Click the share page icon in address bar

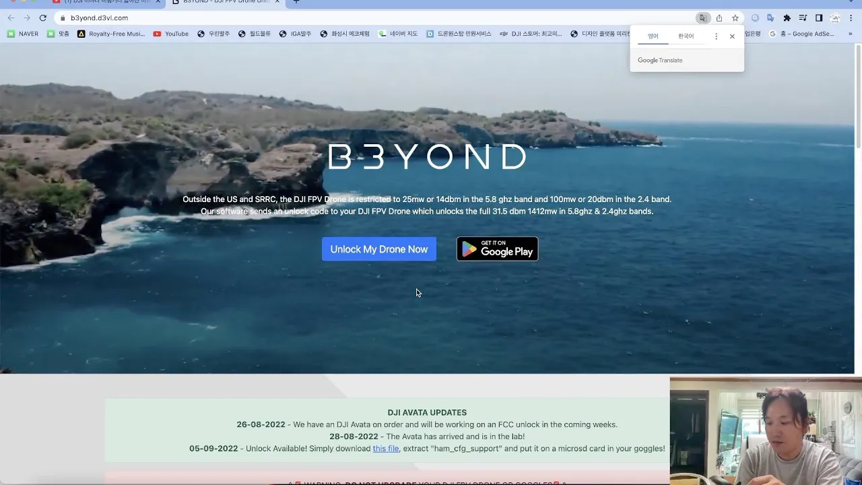pyautogui.click(x=719, y=18)
